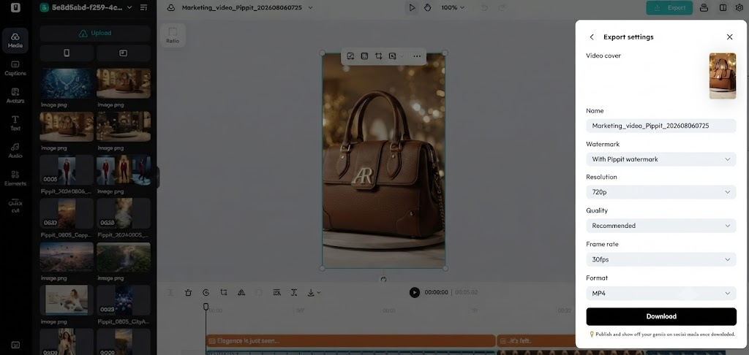
Task: Open the layout panel icon next to Export
Action: [x=704, y=7]
